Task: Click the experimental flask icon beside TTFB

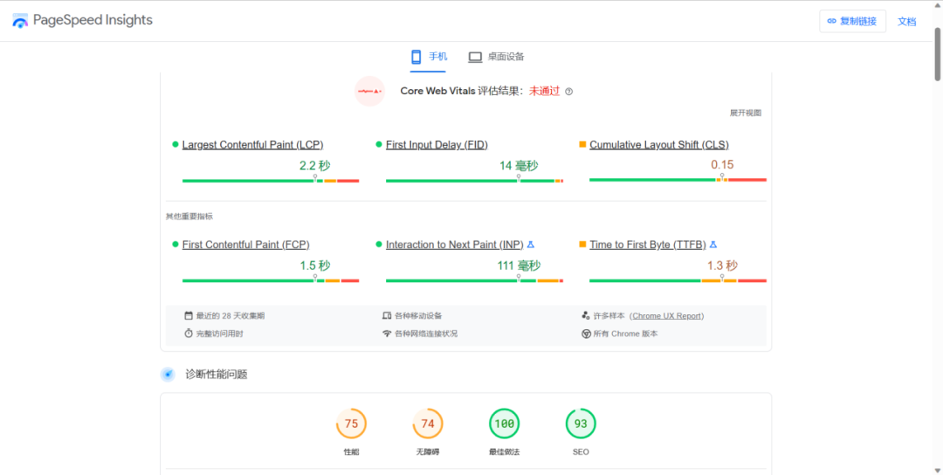Action: [713, 244]
